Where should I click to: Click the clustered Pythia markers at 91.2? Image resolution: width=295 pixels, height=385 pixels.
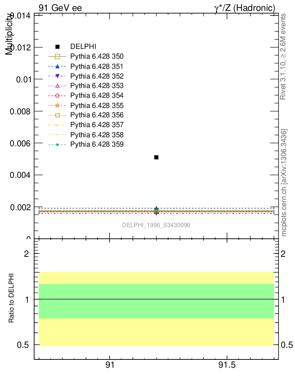(157, 211)
